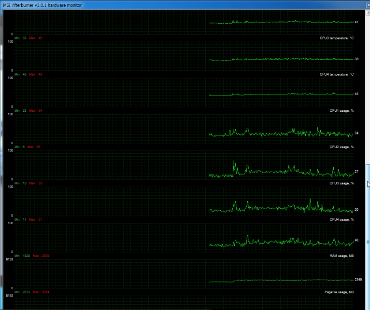Click the red 'Max : 66' reading
The height and width of the screenshot is (310, 370).
(x=34, y=147)
